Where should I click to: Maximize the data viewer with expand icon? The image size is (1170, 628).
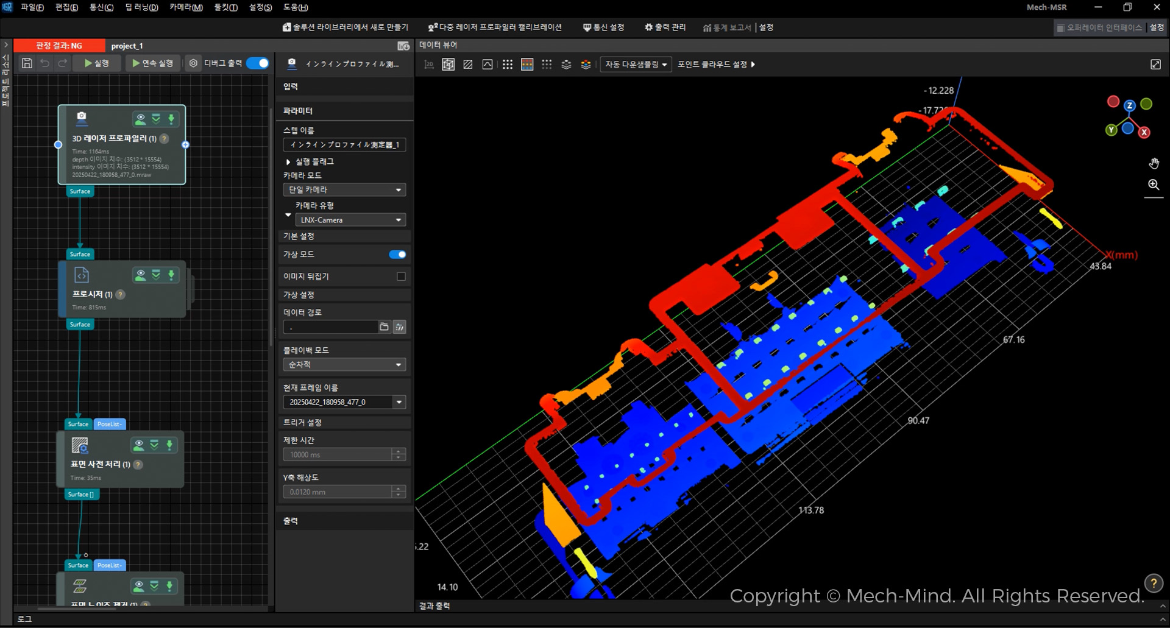[x=1155, y=65]
